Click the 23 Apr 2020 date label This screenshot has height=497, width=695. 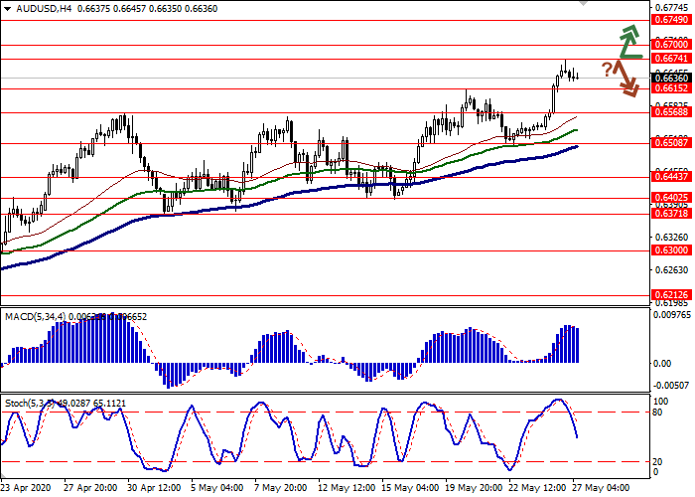pyautogui.click(x=26, y=489)
